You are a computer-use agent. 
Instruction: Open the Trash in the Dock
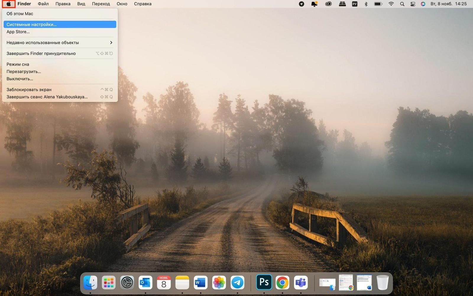pyautogui.click(x=383, y=283)
